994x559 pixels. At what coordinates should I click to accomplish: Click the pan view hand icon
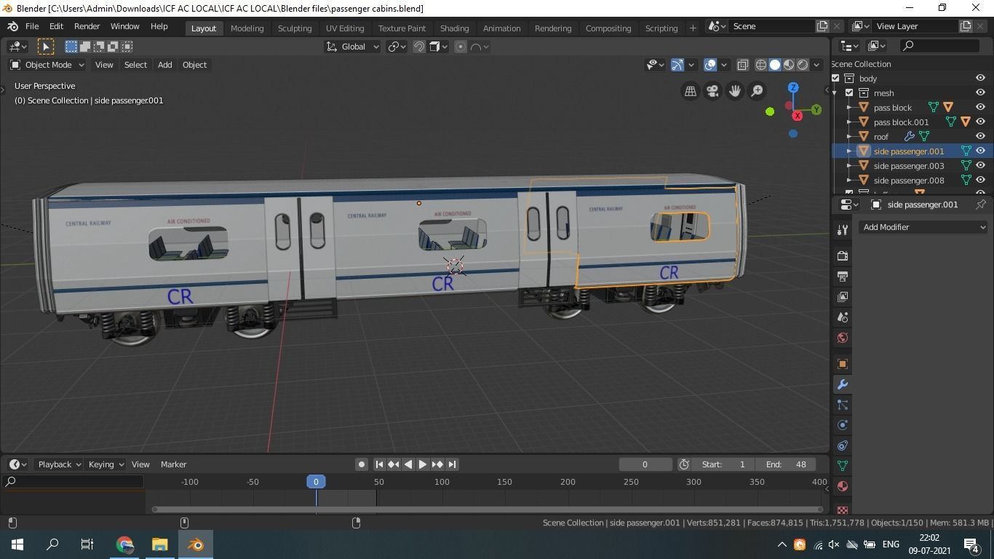pos(735,91)
